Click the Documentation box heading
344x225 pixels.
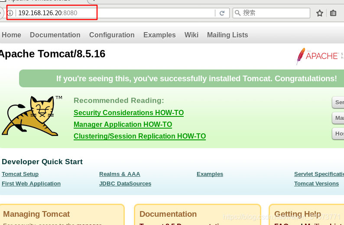(x=168, y=214)
